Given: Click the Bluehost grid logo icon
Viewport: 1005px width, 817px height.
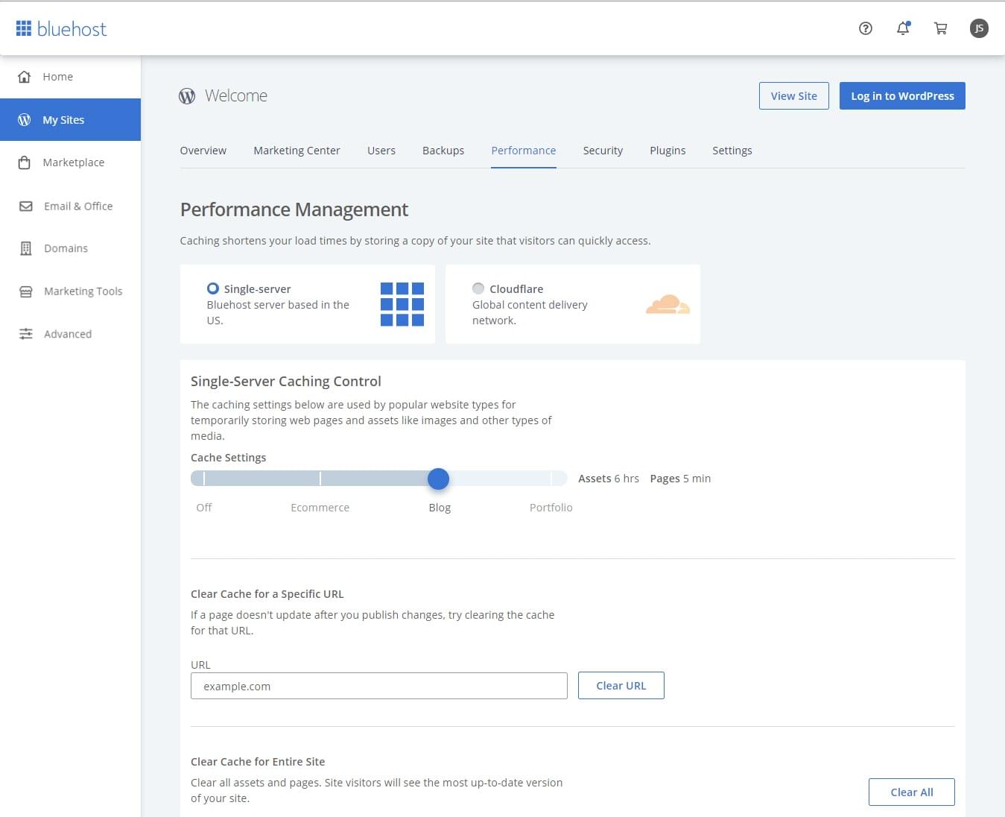Looking at the screenshot, I should (24, 28).
